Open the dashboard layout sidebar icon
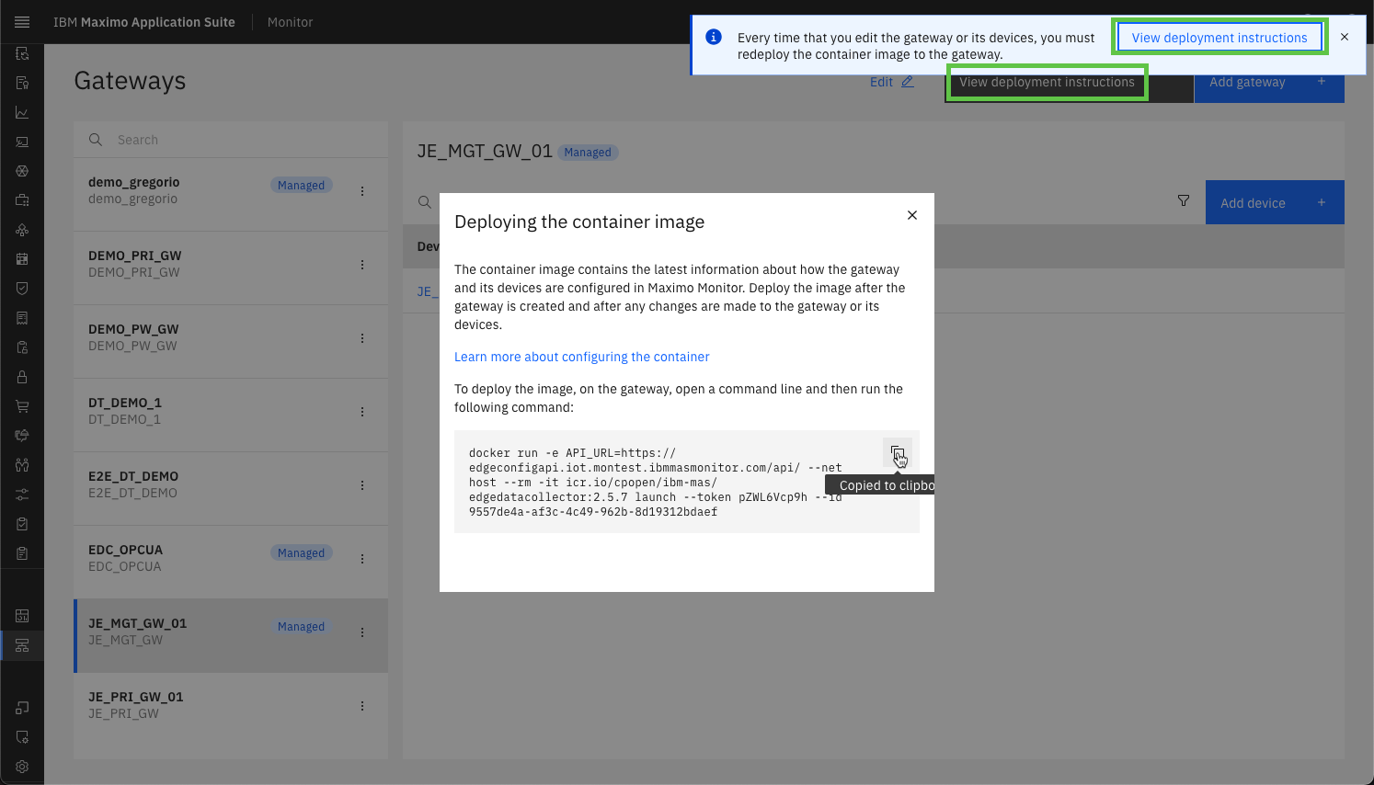1374x785 pixels. [22, 616]
